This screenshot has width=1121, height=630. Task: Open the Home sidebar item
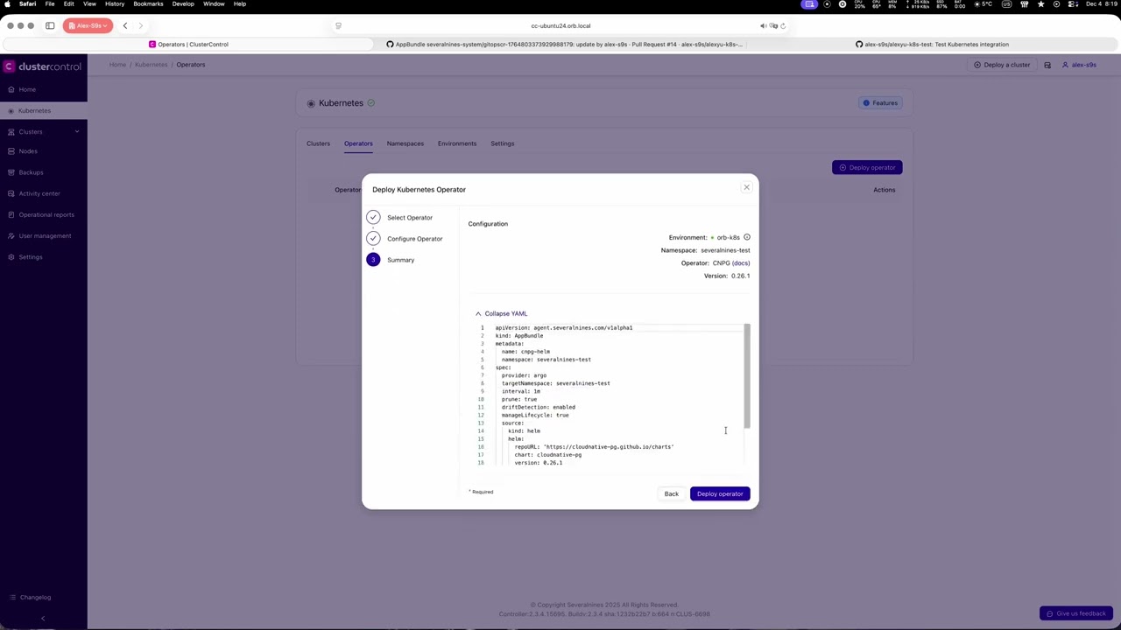[x=27, y=89]
